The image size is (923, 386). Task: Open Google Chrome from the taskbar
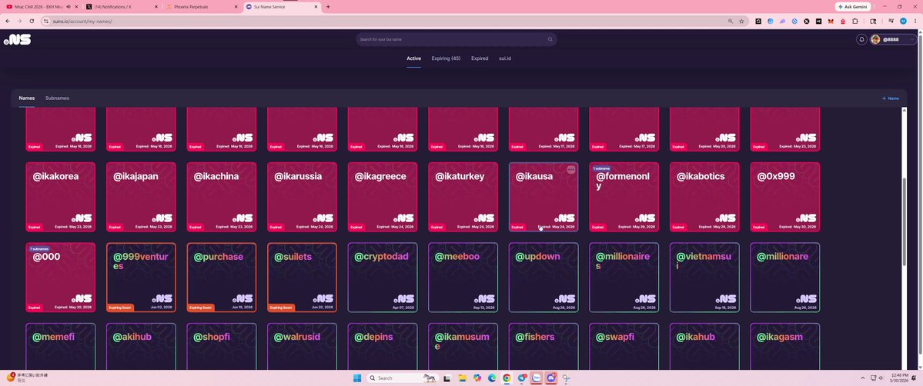coord(507,378)
